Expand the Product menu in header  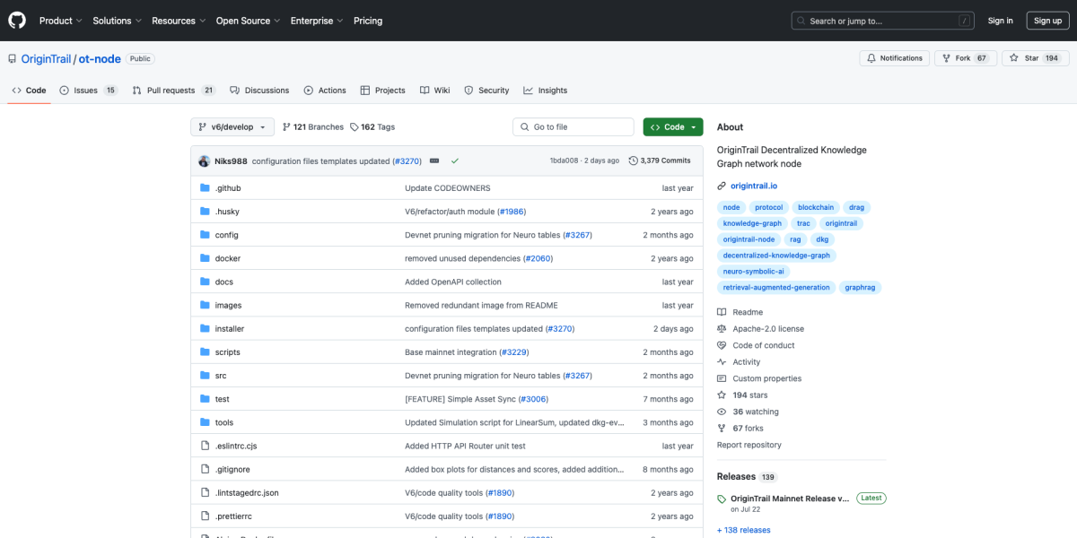click(60, 21)
